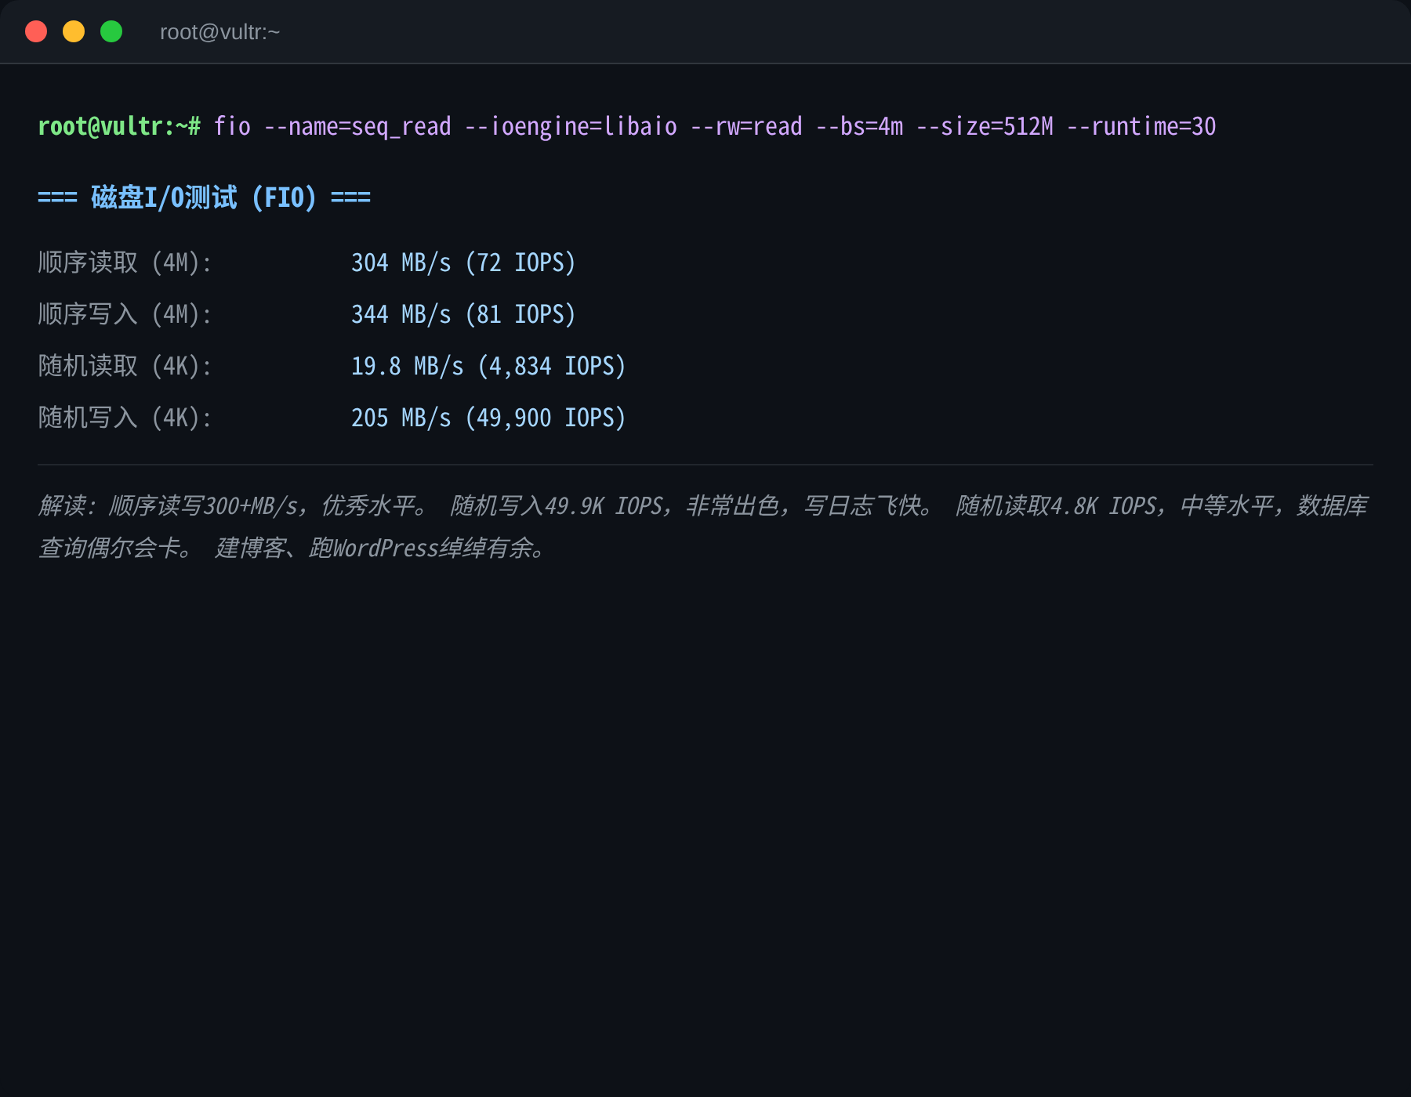Click the root@vultr:~# shell prompt

[119, 126]
